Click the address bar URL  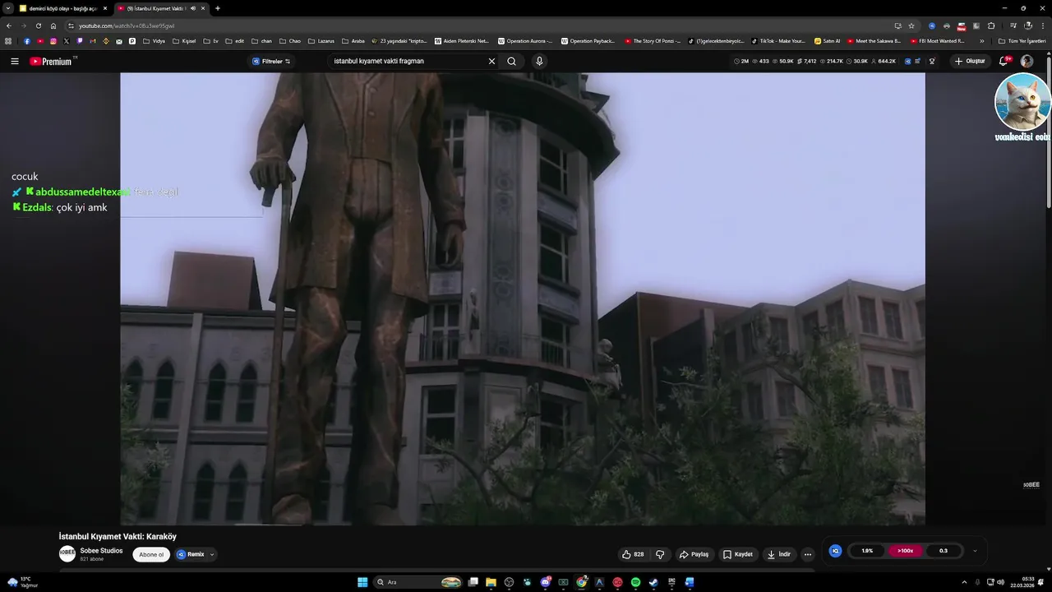(x=127, y=25)
